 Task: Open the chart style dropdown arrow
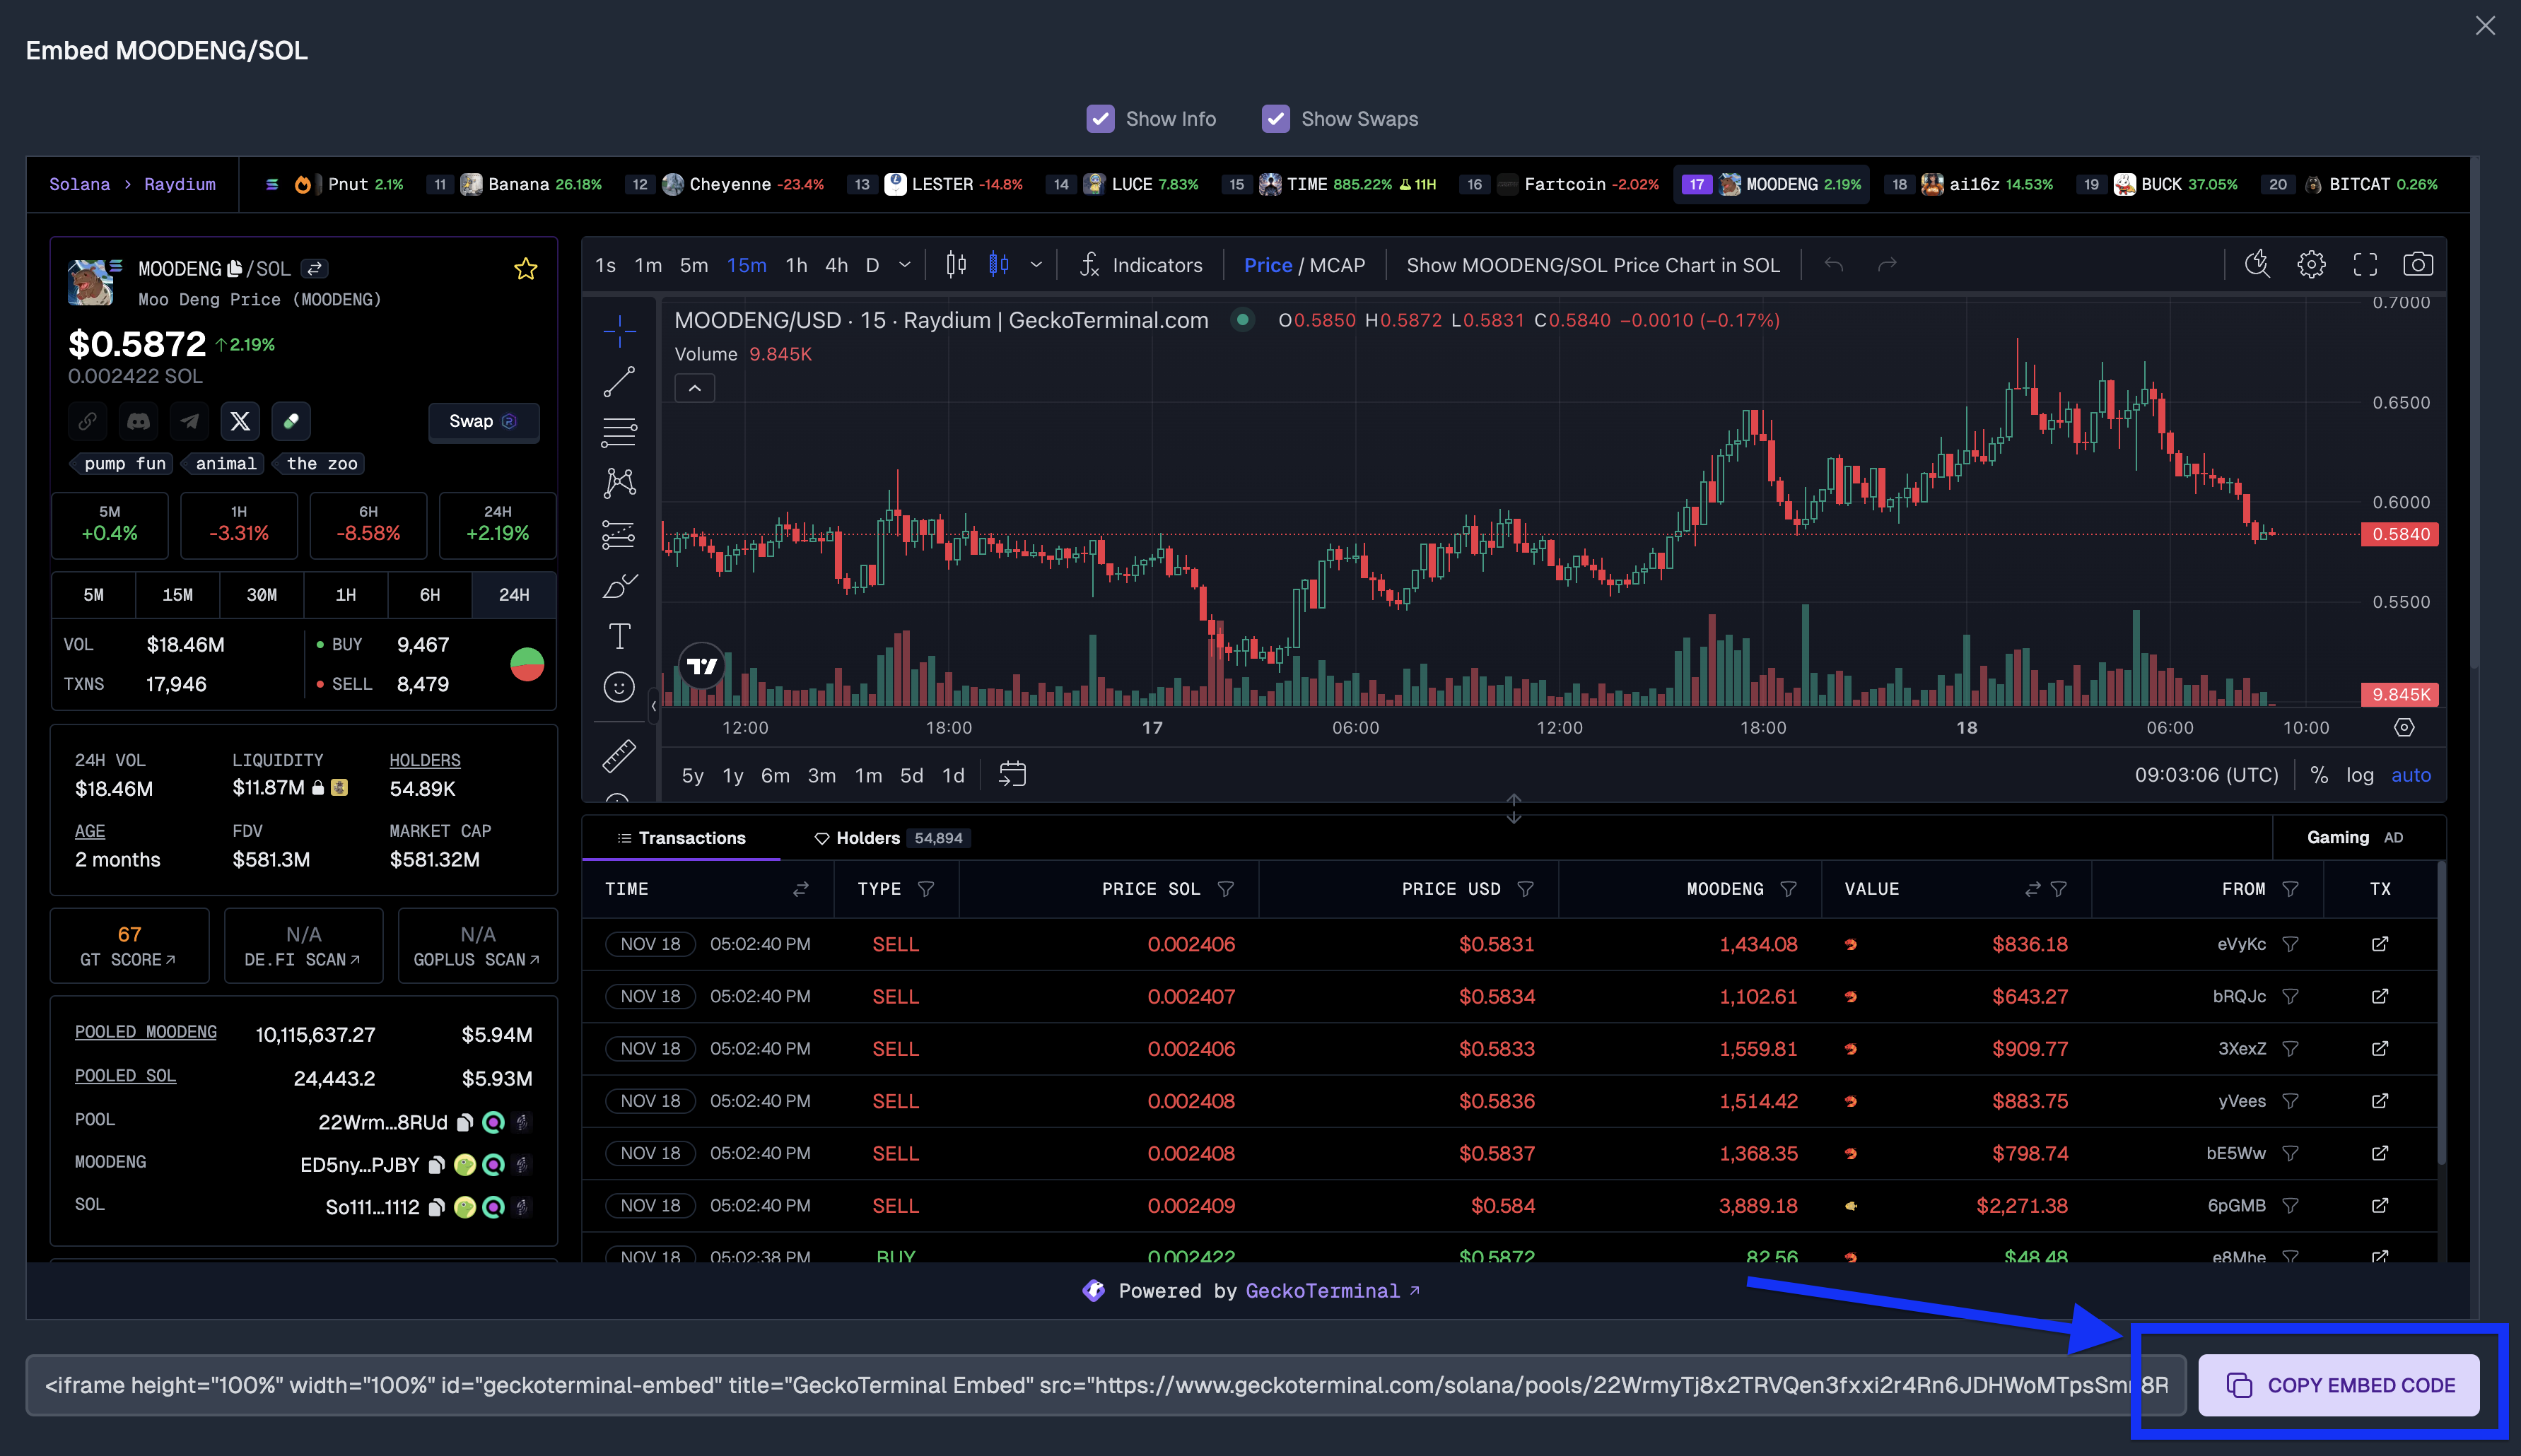pyautogui.click(x=1036, y=265)
